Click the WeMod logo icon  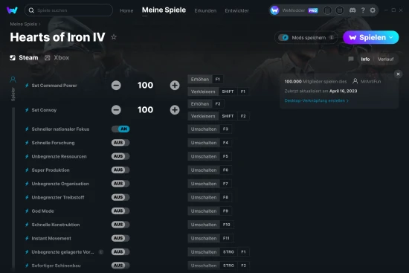coord(12,10)
